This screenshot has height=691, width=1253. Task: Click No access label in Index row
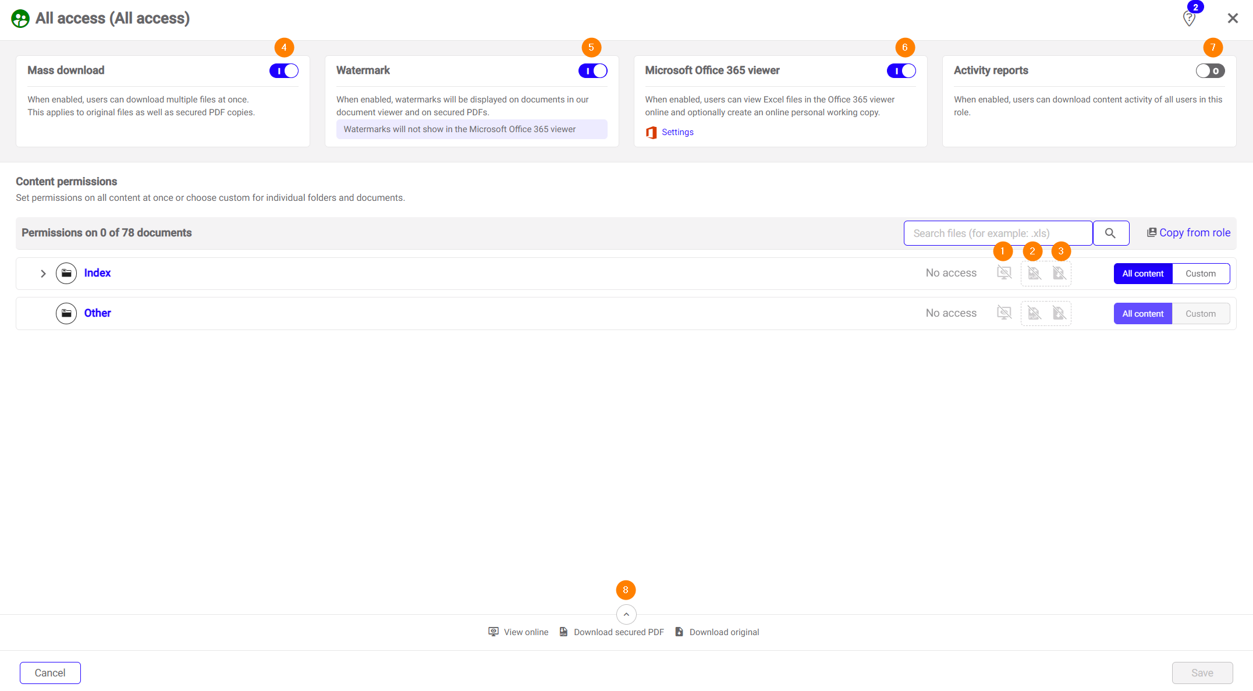[x=951, y=273]
